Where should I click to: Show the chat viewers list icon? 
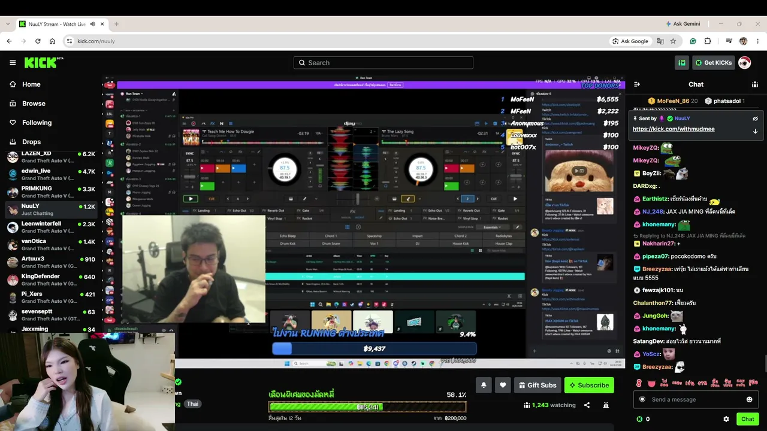(754, 84)
